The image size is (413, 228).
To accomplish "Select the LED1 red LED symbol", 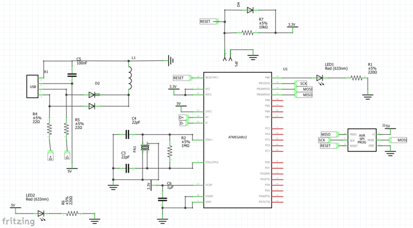I will tap(321, 78).
